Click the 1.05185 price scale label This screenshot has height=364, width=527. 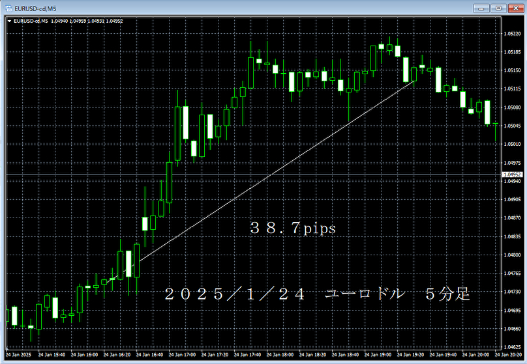pos(512,52)
